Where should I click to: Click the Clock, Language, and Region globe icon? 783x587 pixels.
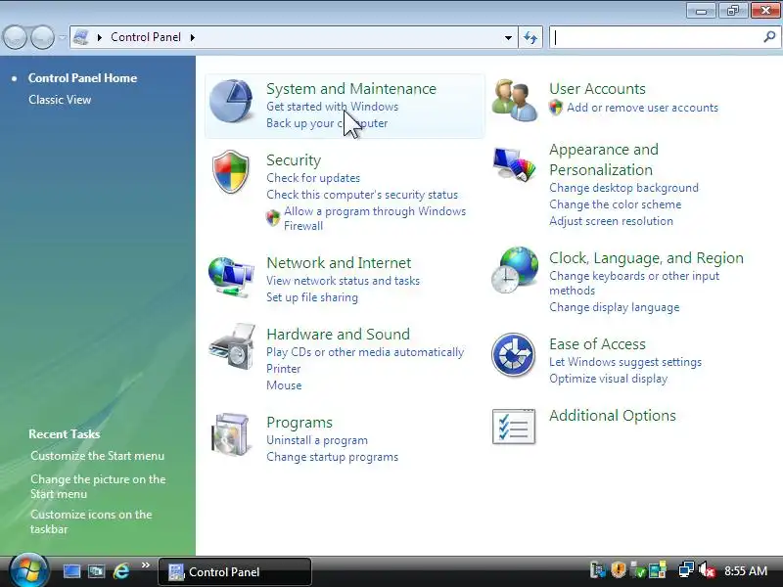click(x=515, y=270)
